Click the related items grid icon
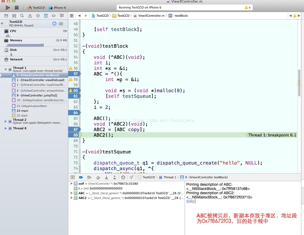The height and width of the screenshot is (235, 304). 71,16
